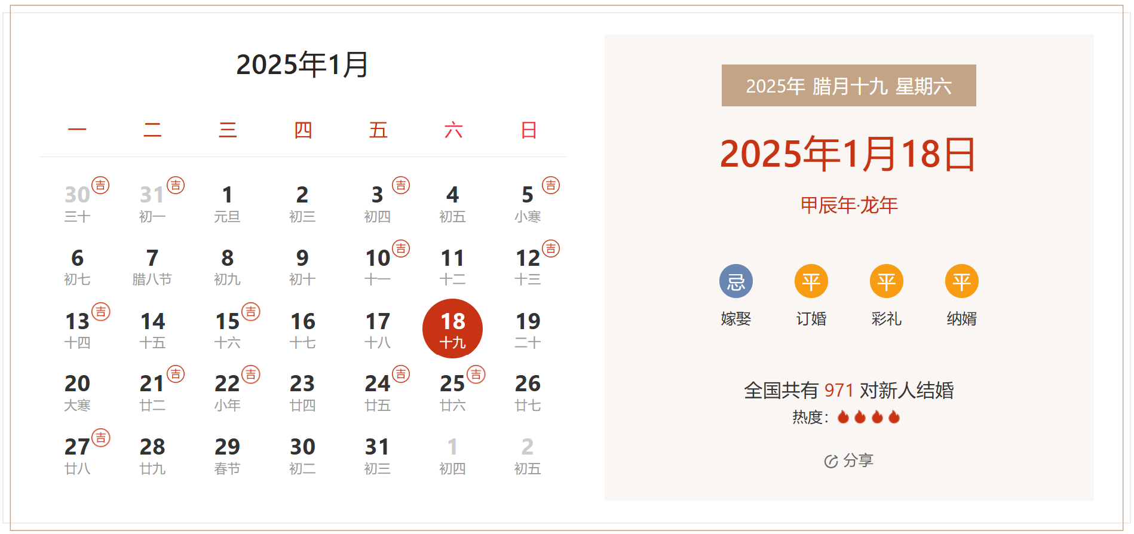Select the orange 平 badge above 纳婿
The image size is (1134, 534).
[x=962, y=281]
